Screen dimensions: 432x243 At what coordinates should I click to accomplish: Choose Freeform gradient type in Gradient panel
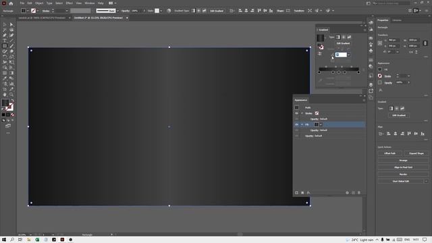(x=349, y=37)
